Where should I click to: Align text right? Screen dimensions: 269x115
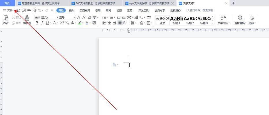tap(115, 23)
